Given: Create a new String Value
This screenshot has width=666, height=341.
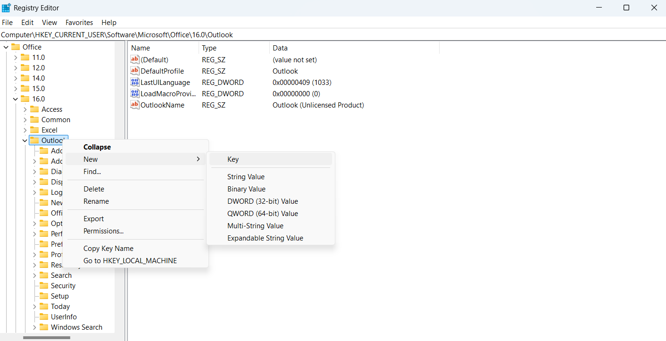Looking at the screenshot, I should coord(271,177).
